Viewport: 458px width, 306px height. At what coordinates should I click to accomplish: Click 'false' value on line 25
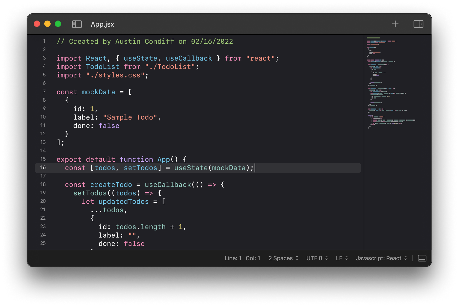[x=134, y=244]
